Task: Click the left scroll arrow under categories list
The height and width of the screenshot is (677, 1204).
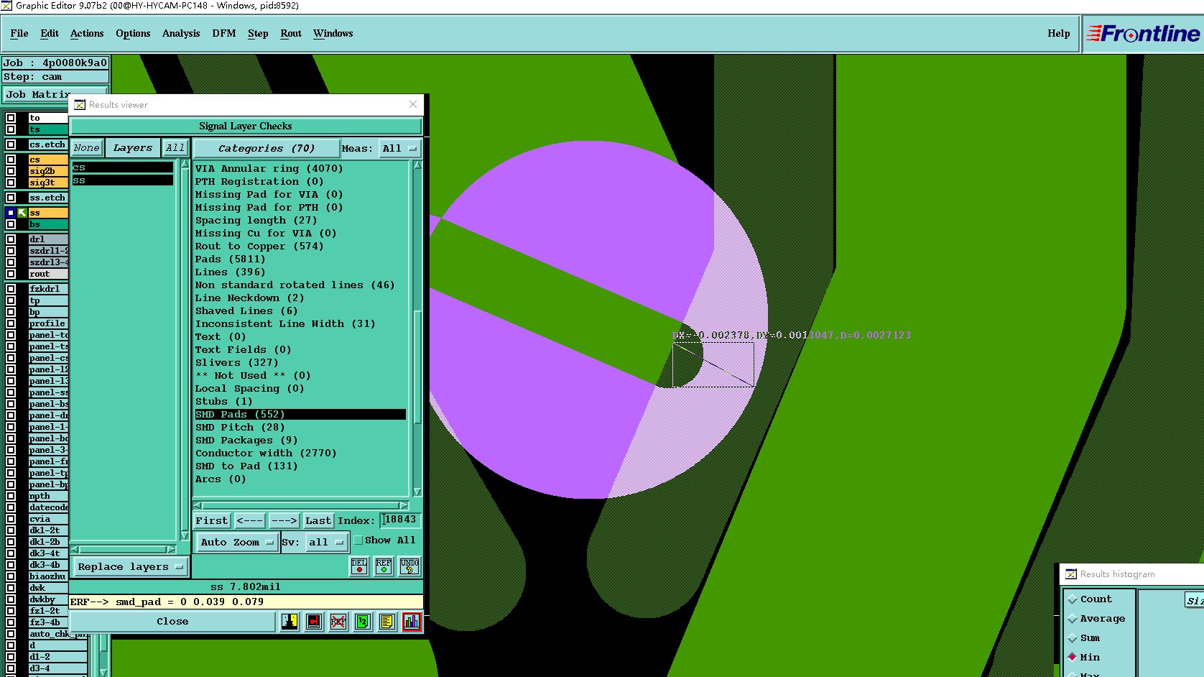Action: [198, 506]
